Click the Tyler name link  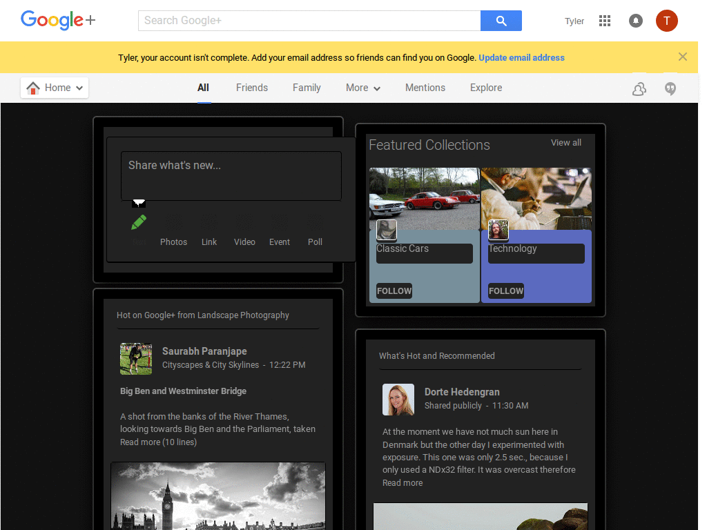574,21
